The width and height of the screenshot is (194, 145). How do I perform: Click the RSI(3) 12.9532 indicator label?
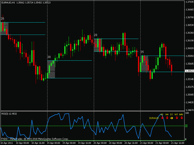pyautogui.click(x=9, y=114)
